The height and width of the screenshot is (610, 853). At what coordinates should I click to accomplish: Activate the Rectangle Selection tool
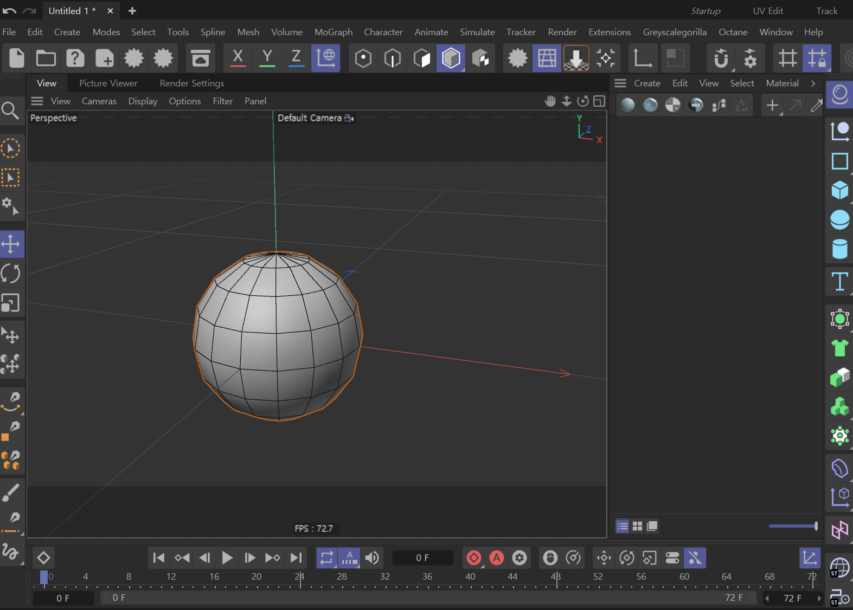click(11, 177)
